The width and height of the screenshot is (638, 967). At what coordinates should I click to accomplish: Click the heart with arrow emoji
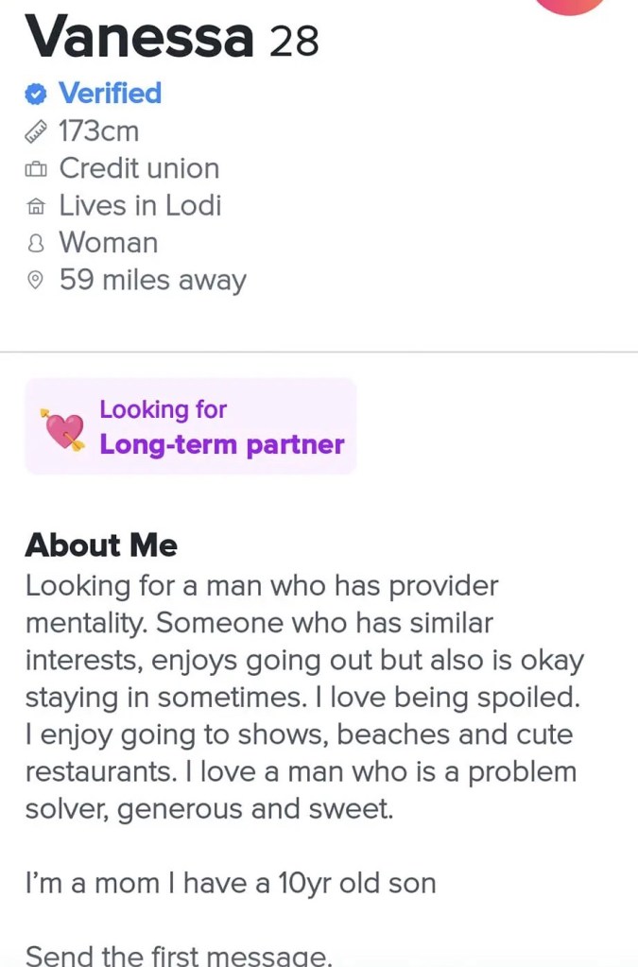tap(62, 428)
